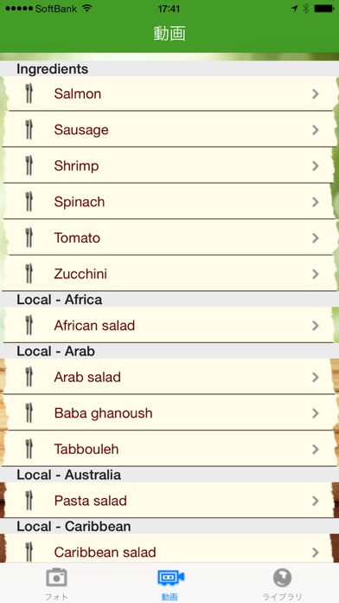Open the Arab salad entry

[169, 377]
